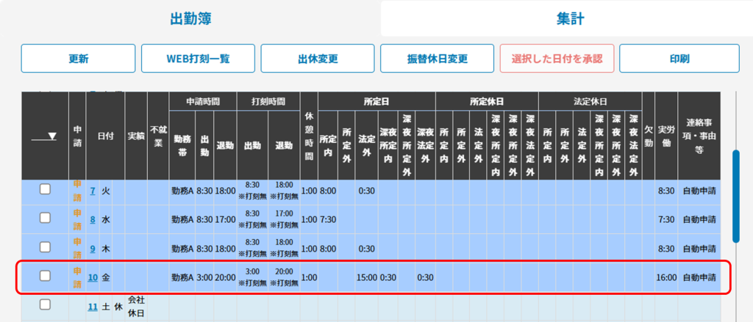Switch to the 出勤簿 tab
The height and width of the screenshot is (322, 753).
(x=190, y=19)
